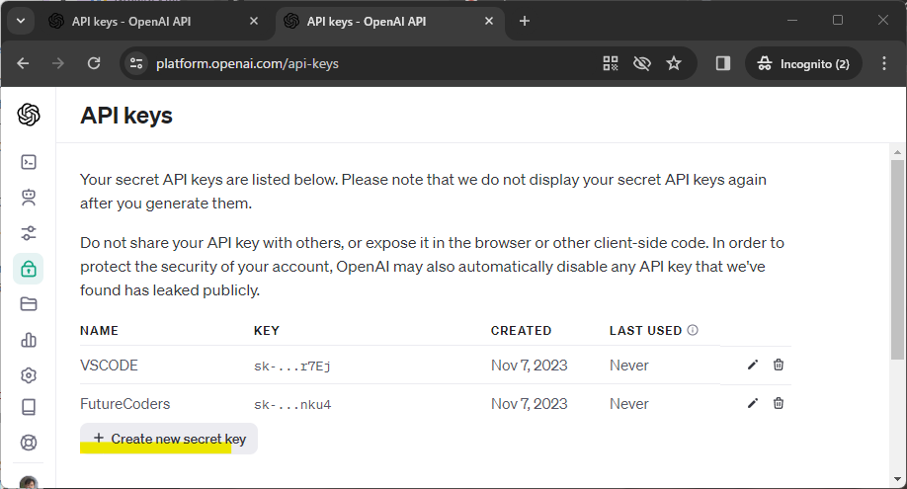Delete the VSCODE API key
The height and width of the screenshot is (489, 907).
click(779, 366)
